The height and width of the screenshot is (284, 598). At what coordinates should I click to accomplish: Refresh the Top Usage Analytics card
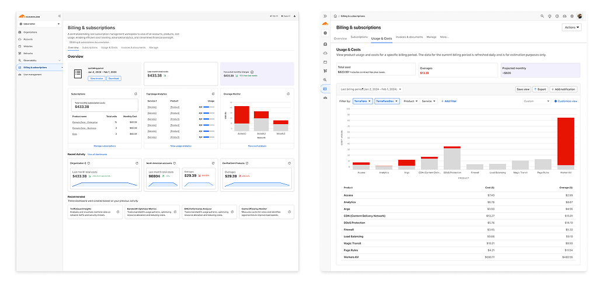[213, 94]
